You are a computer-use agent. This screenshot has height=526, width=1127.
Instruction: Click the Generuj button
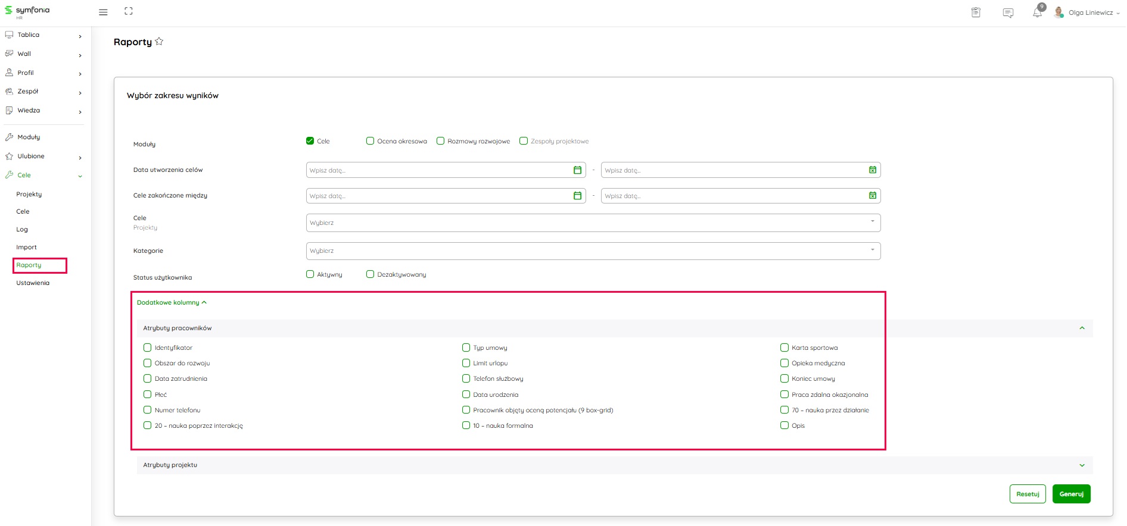pos(1071,494)
